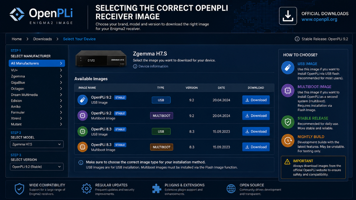The image size is (356, 200).
Task: Click the Available Images heading
Action: point(91,79)
